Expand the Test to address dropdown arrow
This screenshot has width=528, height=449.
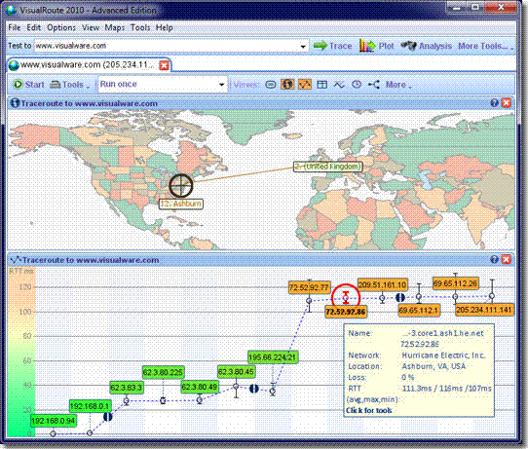click(x=303, y=46)
